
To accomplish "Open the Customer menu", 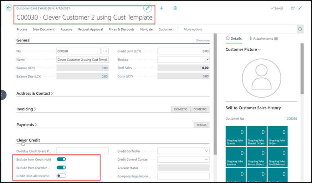I will (x=165, y=29).
